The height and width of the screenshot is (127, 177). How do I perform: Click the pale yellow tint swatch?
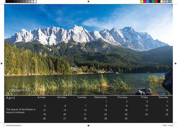pos(162,2)
